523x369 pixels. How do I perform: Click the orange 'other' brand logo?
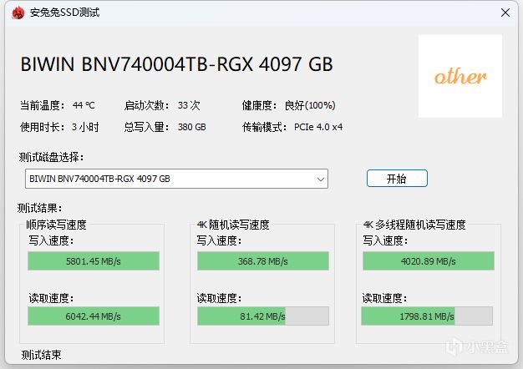(x=460, y=77)
